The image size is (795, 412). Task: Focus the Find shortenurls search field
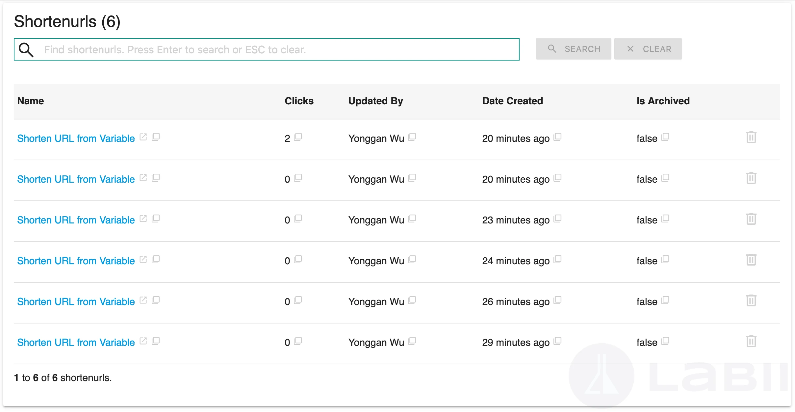coord(267,49)
